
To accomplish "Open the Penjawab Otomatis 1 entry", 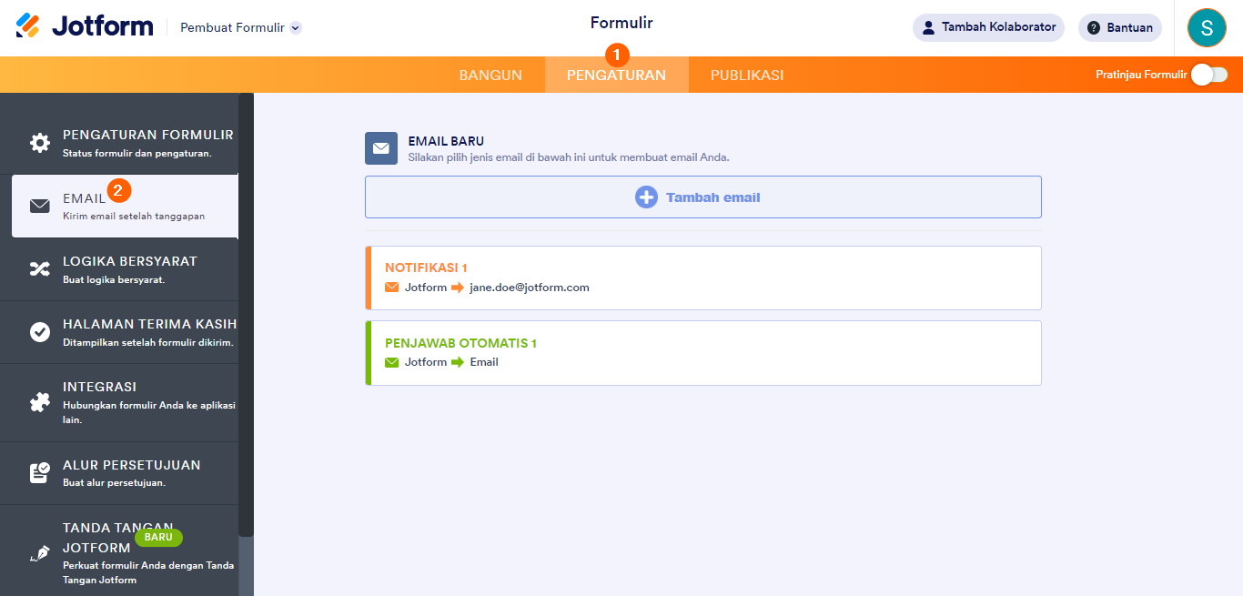I will (702, 352).
